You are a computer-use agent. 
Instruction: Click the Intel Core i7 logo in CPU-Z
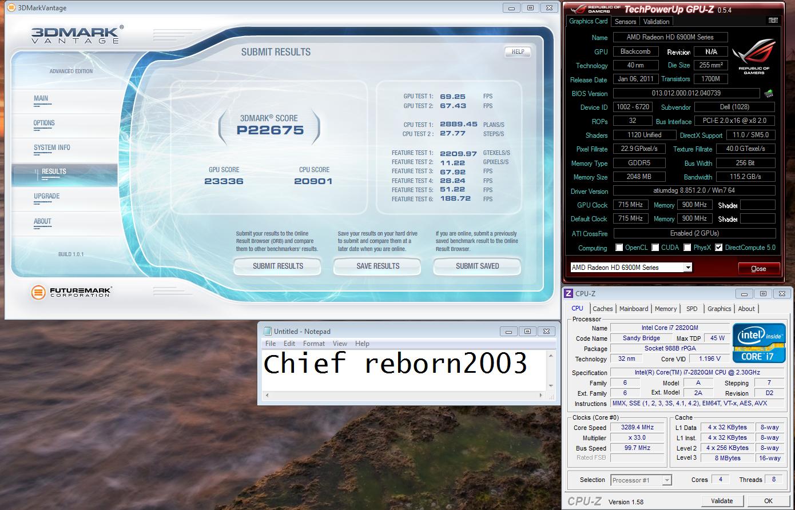click(759, 343)
